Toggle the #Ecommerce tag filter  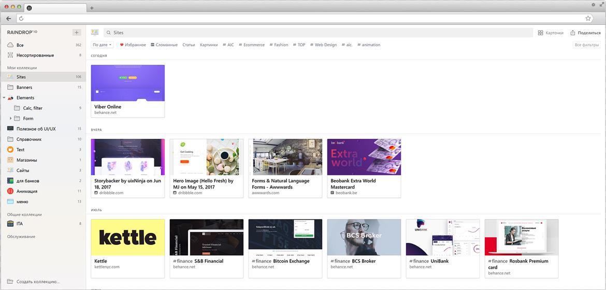252,45
